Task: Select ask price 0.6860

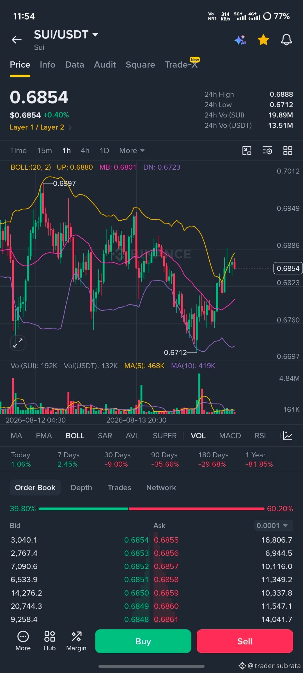Action: click(x=166, y=606)
